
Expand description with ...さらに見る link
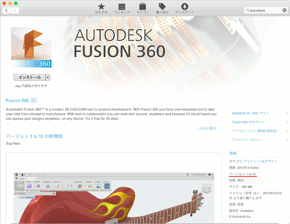pos(206,128)
